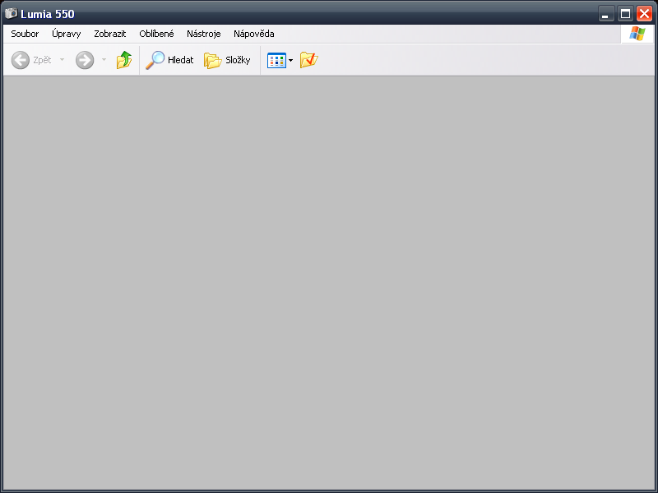Click the Lumia 550 title bar camera icon
Viewport: 658px width, 493px height.
tap(11, 13)
